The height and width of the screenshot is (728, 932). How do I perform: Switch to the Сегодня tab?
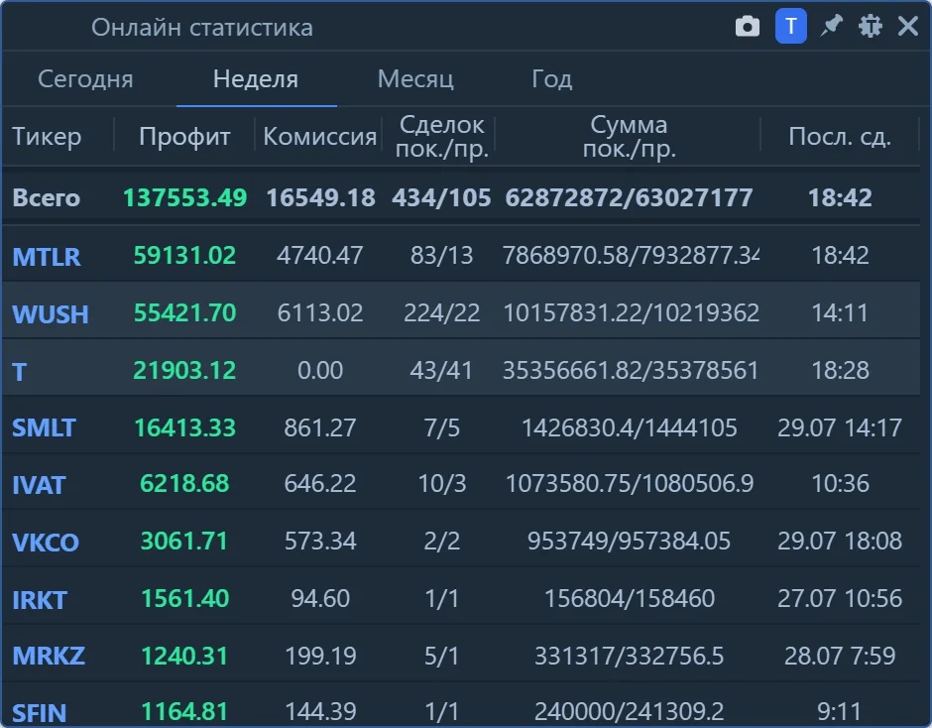85,79
